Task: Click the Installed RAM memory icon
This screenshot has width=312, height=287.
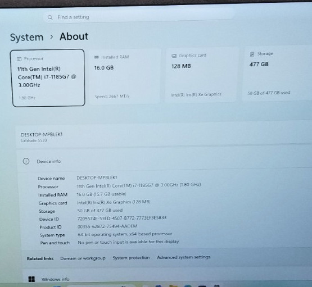Action: 96,57
